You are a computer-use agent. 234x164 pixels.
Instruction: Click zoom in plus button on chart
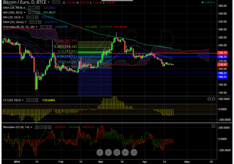coord(125,152)
